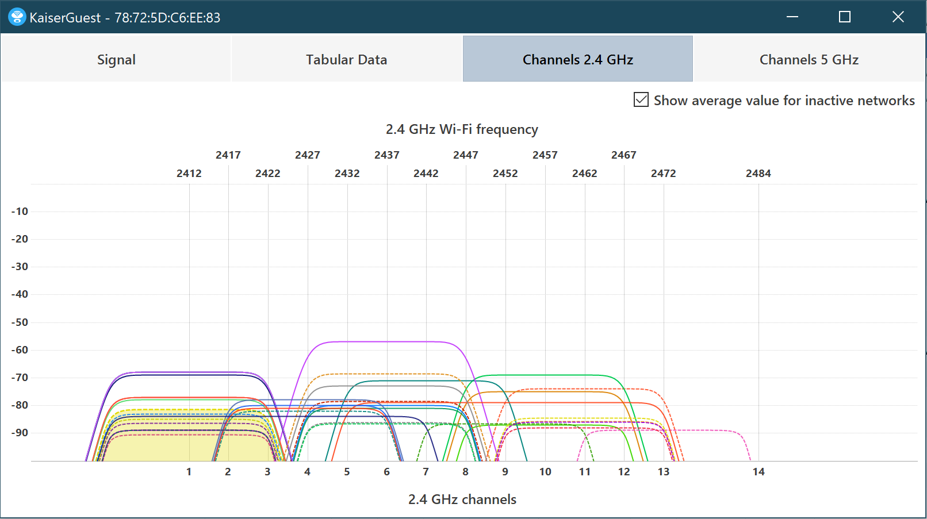Go to the Channels 5 GHz tab
Image resolution: width=927 pixels, height=519 pixels.
(809, 60)
